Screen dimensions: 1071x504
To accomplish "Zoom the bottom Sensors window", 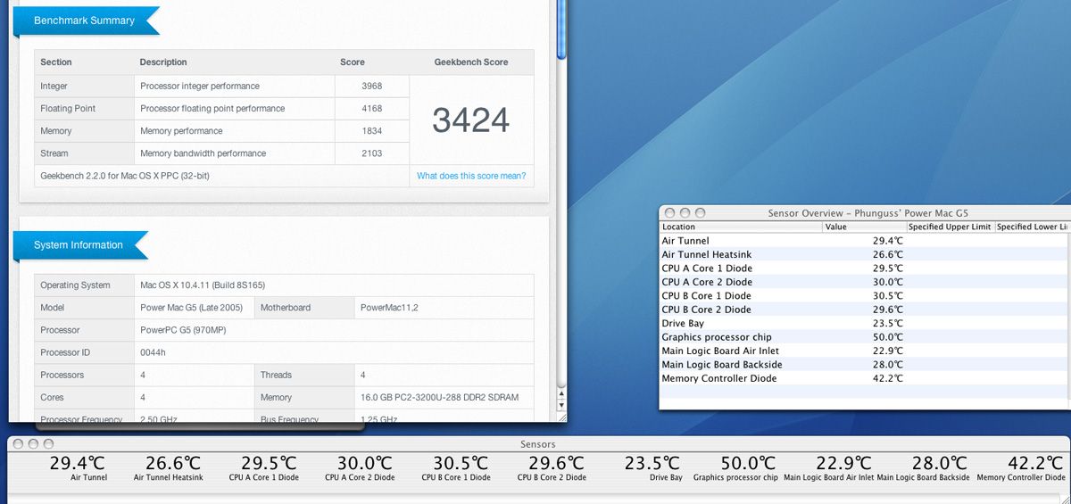I will 47,443.
